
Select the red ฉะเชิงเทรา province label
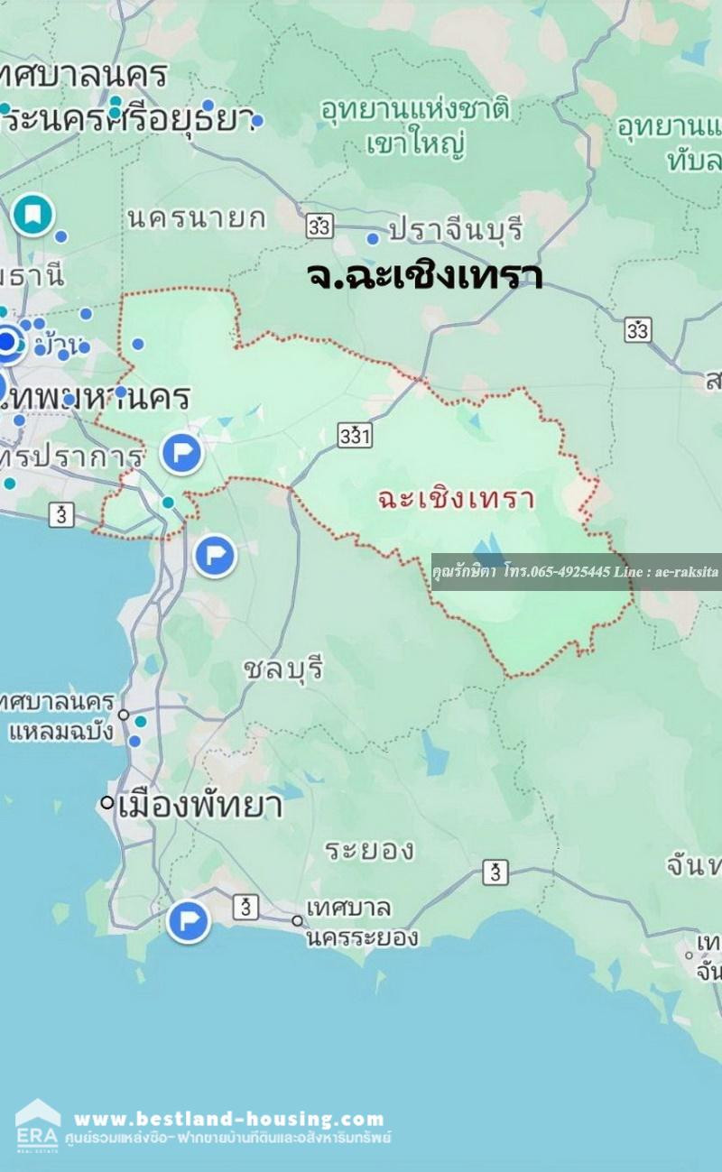point(457,498)
